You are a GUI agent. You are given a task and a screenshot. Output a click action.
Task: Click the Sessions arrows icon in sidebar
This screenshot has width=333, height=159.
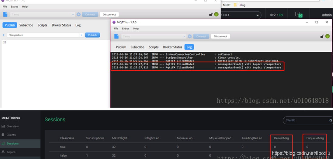[x=3, y=143]
